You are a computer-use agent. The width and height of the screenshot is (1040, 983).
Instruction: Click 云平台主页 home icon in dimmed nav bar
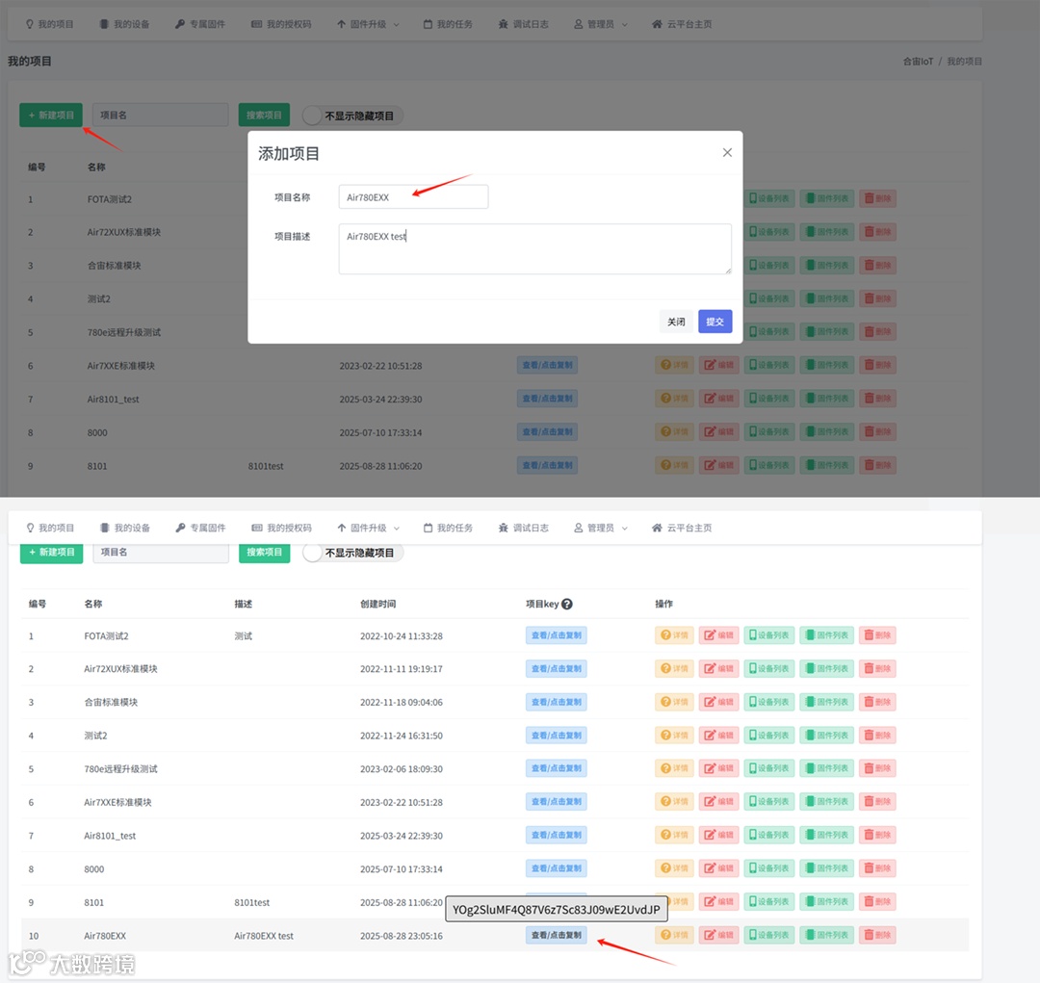(x=657, y=24)
